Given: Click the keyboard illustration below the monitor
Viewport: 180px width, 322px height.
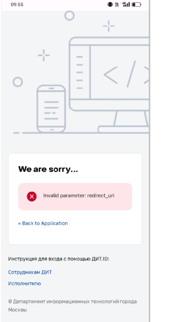Looking at the screenshot, I should pos(123,130).
